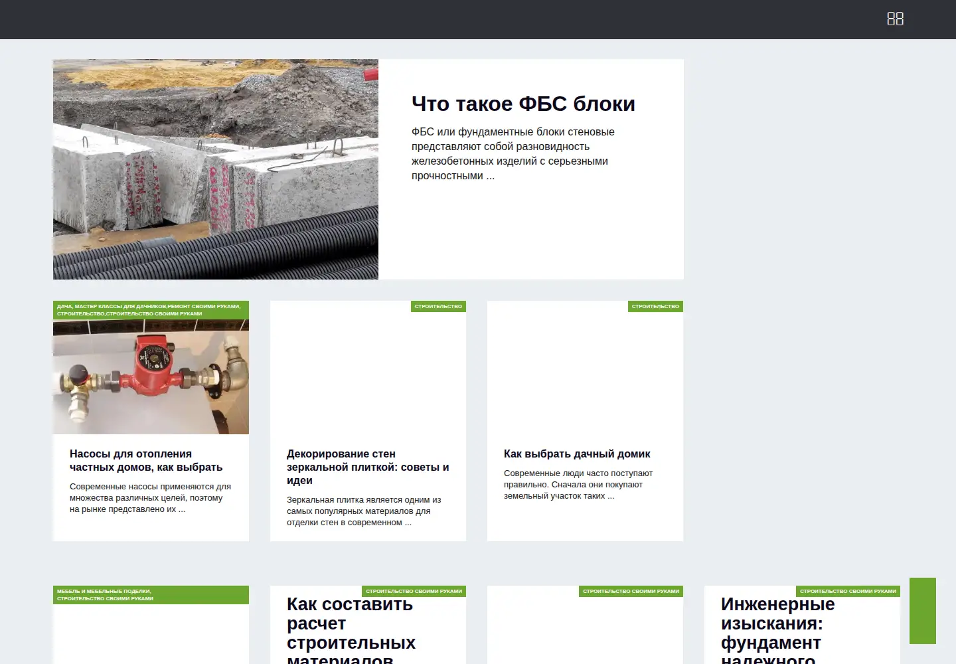The width and height of the screenshot is (956, 664).
Task: Click the red heating pump photo
Action: click(151, 377)
